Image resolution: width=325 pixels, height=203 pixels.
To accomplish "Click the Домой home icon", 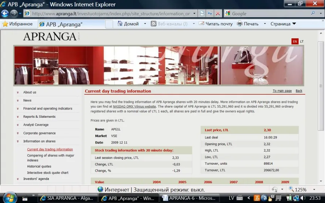I will tap(120, 23).
